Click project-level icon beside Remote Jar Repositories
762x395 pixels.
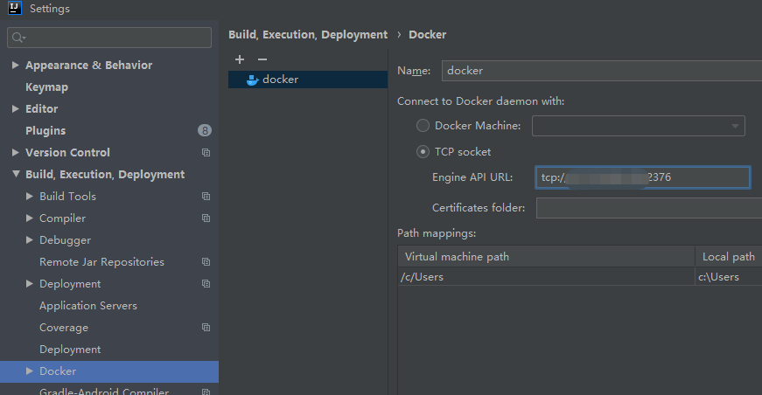coord(206,261)
